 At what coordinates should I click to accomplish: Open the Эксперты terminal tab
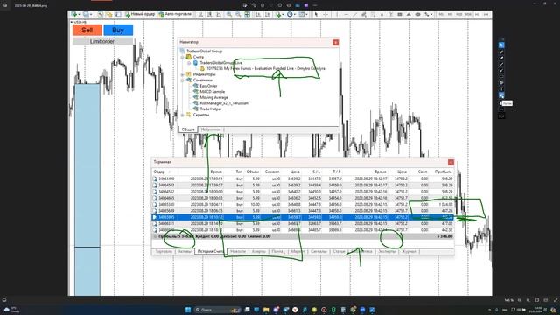[387, 252]
